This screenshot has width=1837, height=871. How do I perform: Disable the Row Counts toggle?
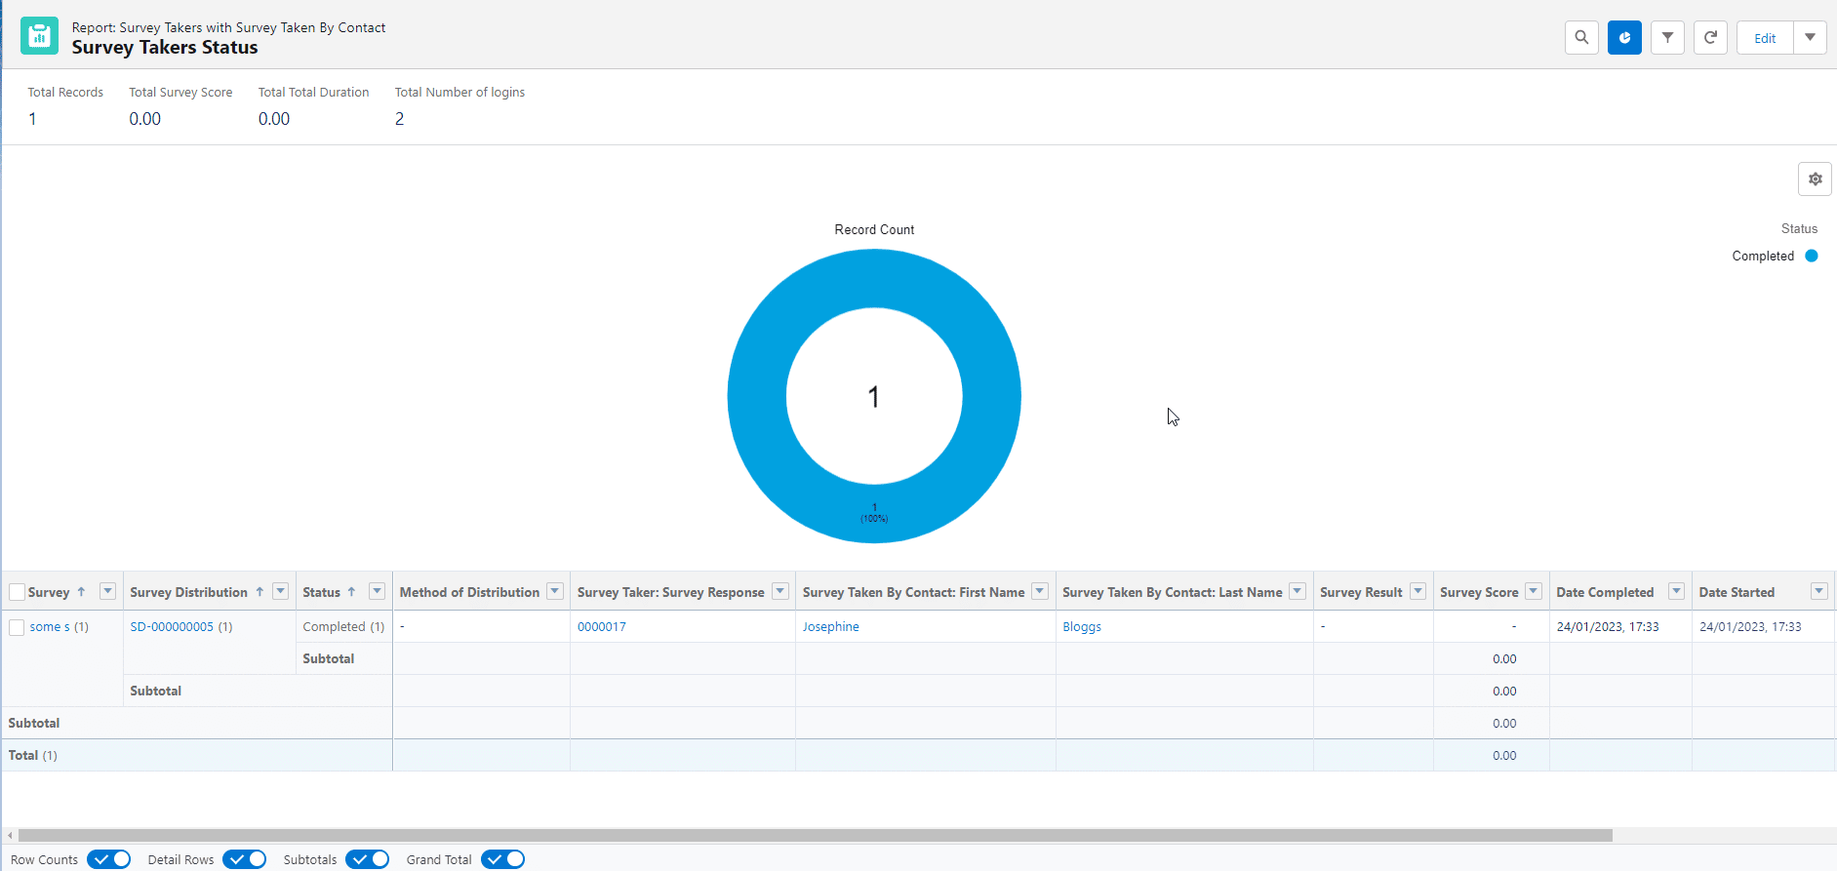(108, 859)
